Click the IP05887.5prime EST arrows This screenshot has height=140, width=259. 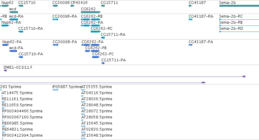(x=55, y=90)
